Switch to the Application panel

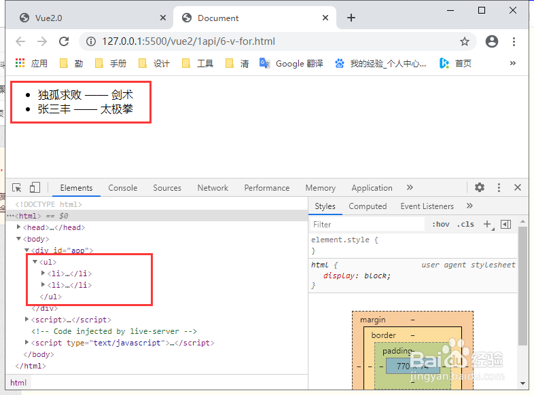tap(372, 188)
